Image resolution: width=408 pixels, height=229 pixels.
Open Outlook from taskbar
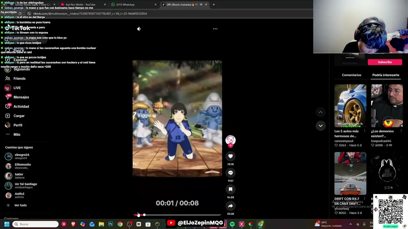click(x=92, y=224)
